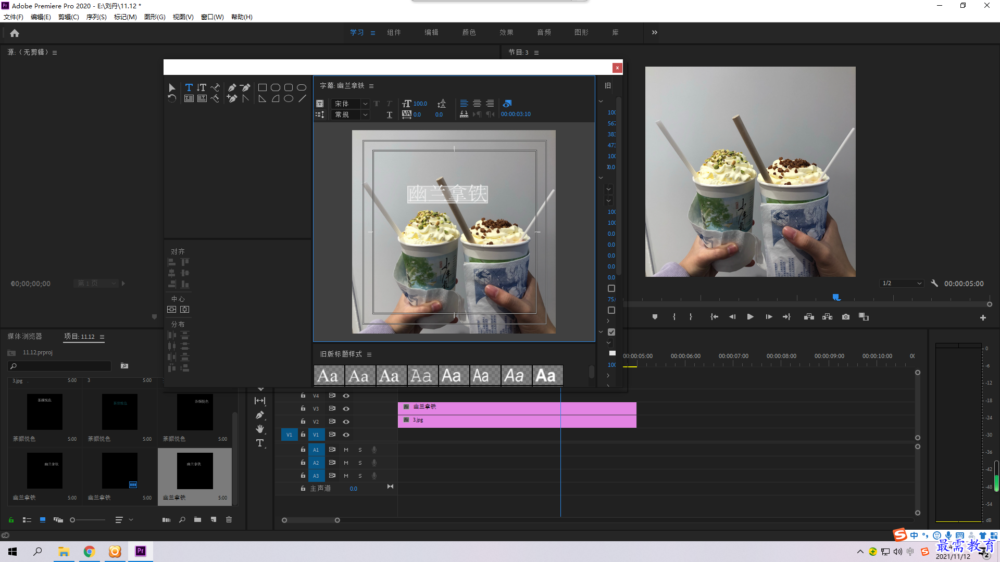Open the 序列(S) menu
Viewport: 1000px width, 562px height.
(x=96, y=17)
